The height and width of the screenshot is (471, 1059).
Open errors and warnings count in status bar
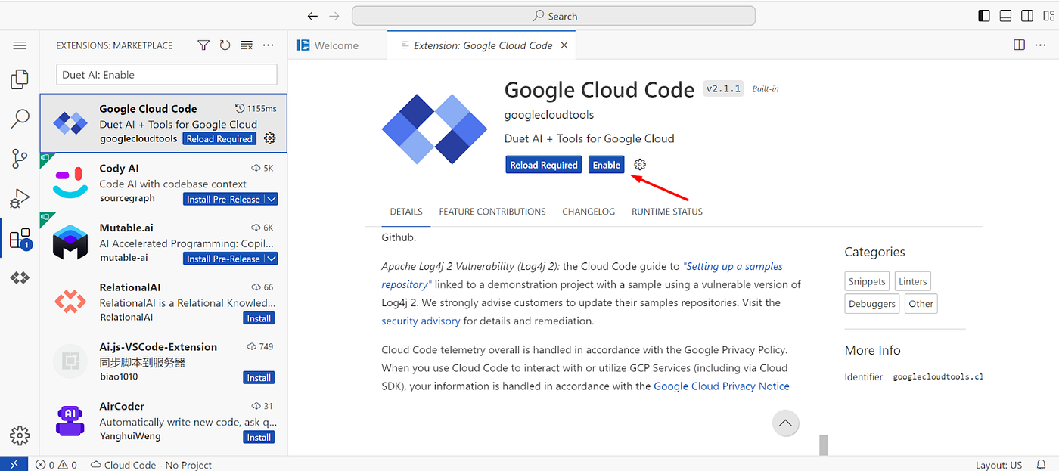click(x=56, y=465)
